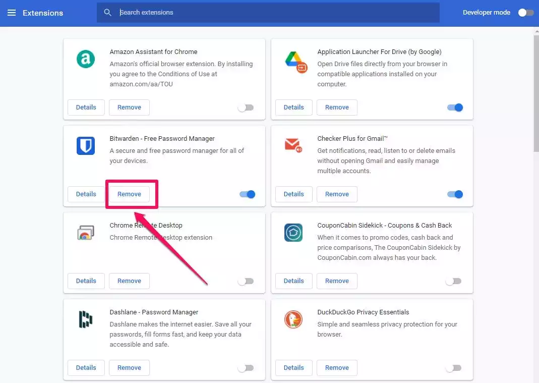Turn on CouponCabin Sidekick toggle

(x=453, y=281)
